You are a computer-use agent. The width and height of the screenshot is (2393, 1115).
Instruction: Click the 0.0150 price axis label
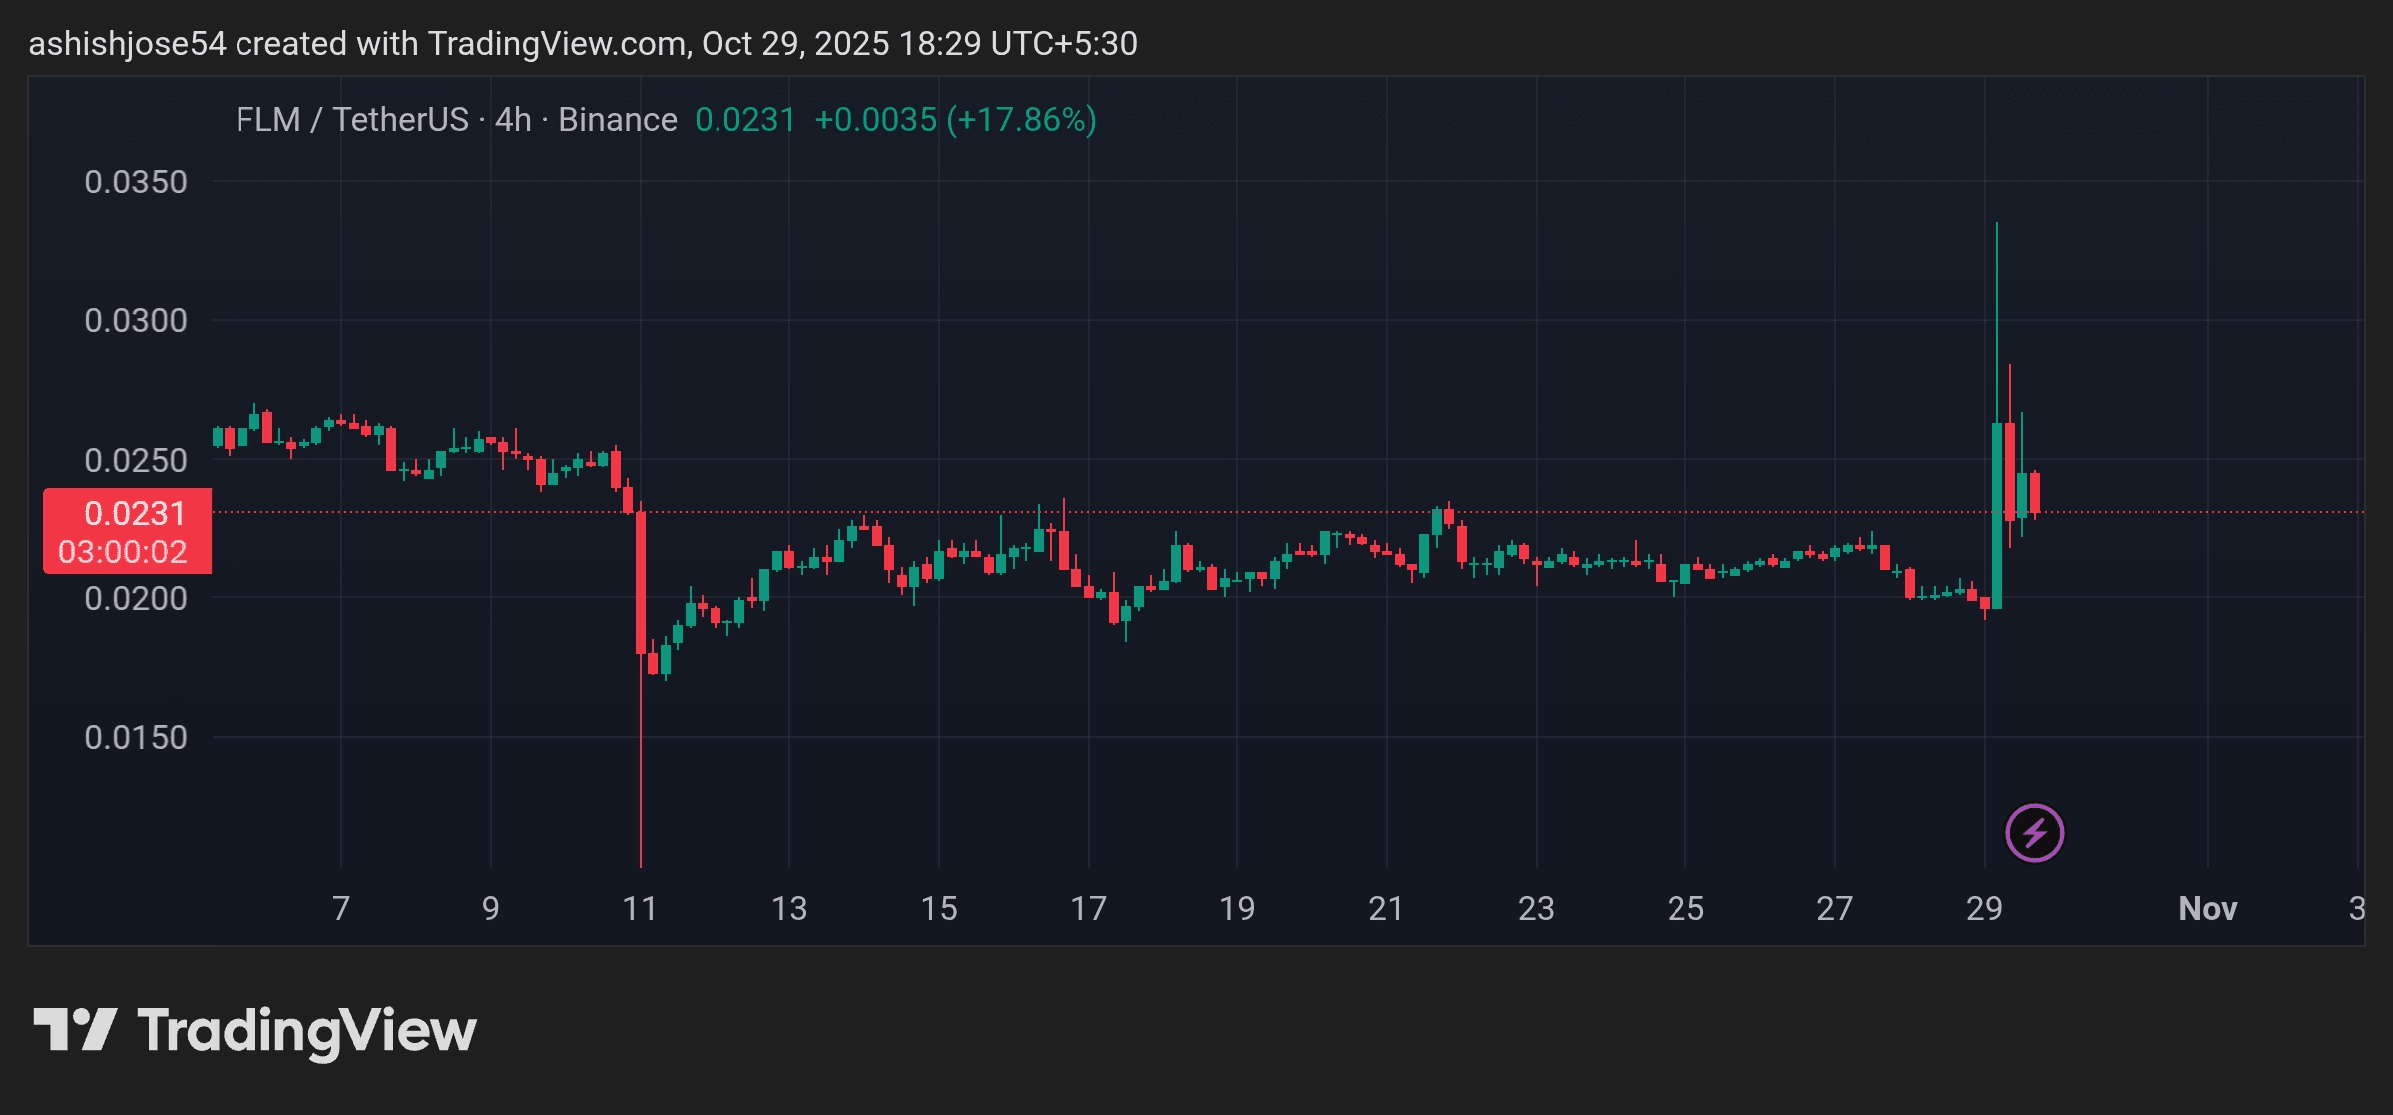(x=136, y=738)
